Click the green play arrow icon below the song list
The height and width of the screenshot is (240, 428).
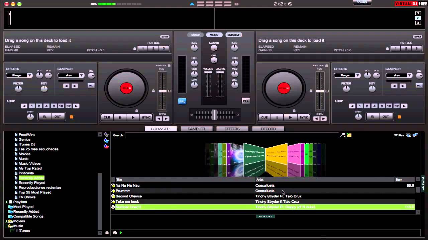121,233
